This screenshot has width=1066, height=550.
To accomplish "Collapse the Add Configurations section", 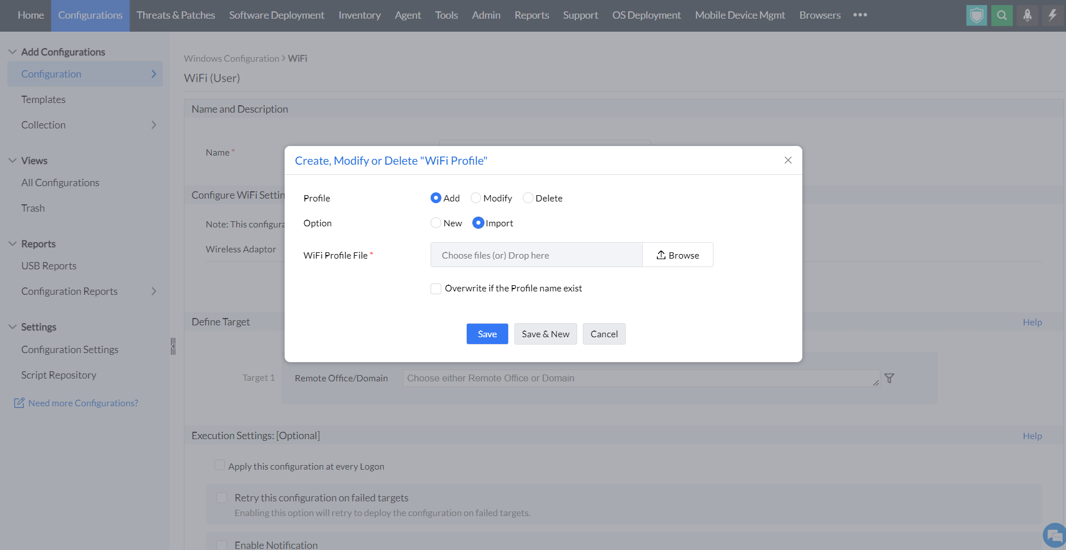I will coord(12,52).
